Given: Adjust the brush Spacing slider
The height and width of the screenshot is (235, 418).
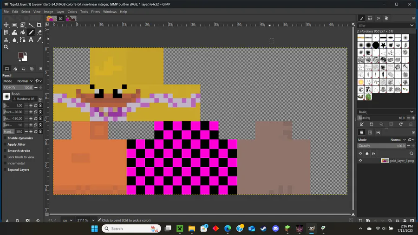Looking at the screenshot, I should point(381,118).
